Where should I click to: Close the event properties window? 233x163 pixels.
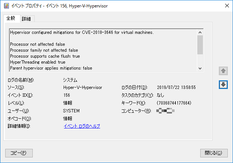click(x=227, y=6)
